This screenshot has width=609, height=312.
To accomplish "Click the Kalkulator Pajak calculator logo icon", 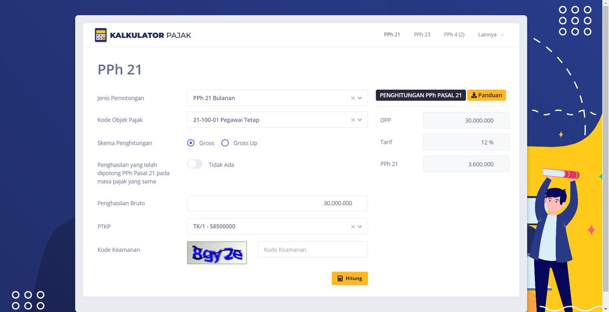I will 100,35.
